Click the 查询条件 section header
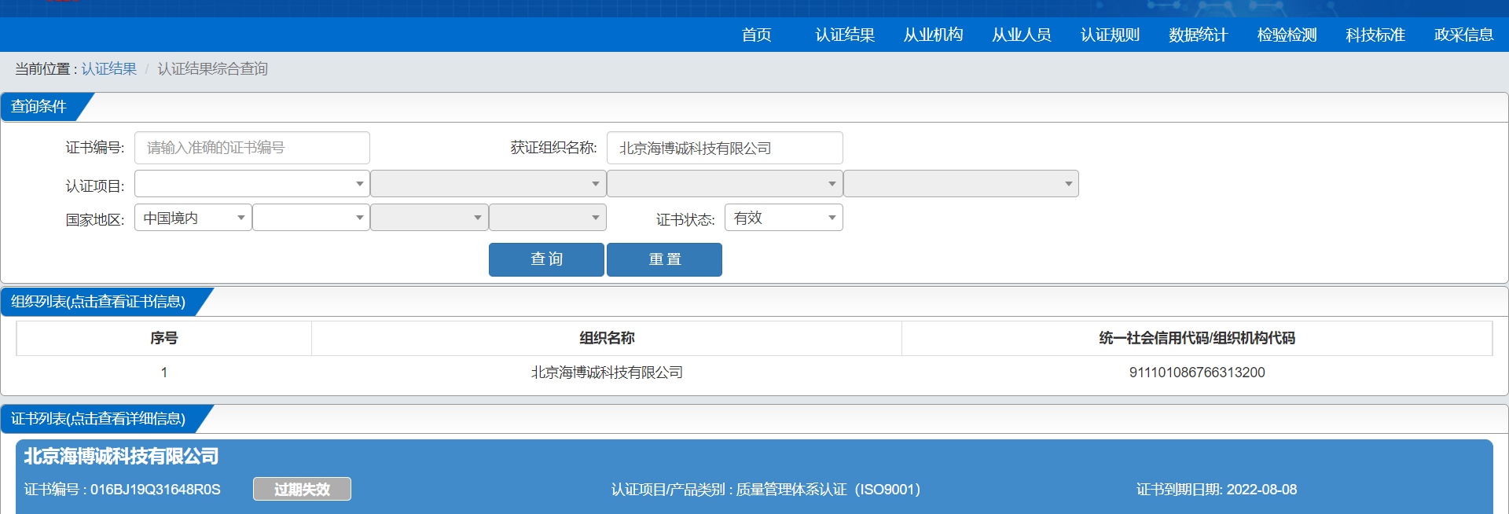Viewport: 1509px width, 514px height. (x=39, y=106)
